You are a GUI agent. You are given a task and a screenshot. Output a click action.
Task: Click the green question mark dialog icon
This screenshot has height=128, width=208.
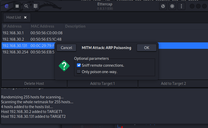(64, 66)
